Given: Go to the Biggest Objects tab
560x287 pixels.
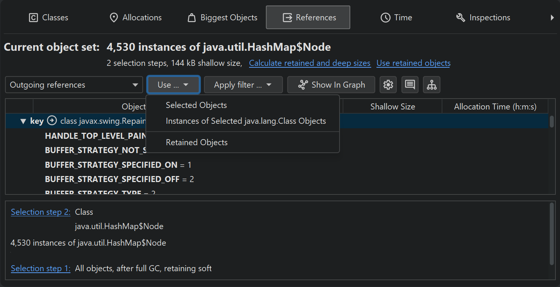Looking at the screenshot, I should [222, 18].
